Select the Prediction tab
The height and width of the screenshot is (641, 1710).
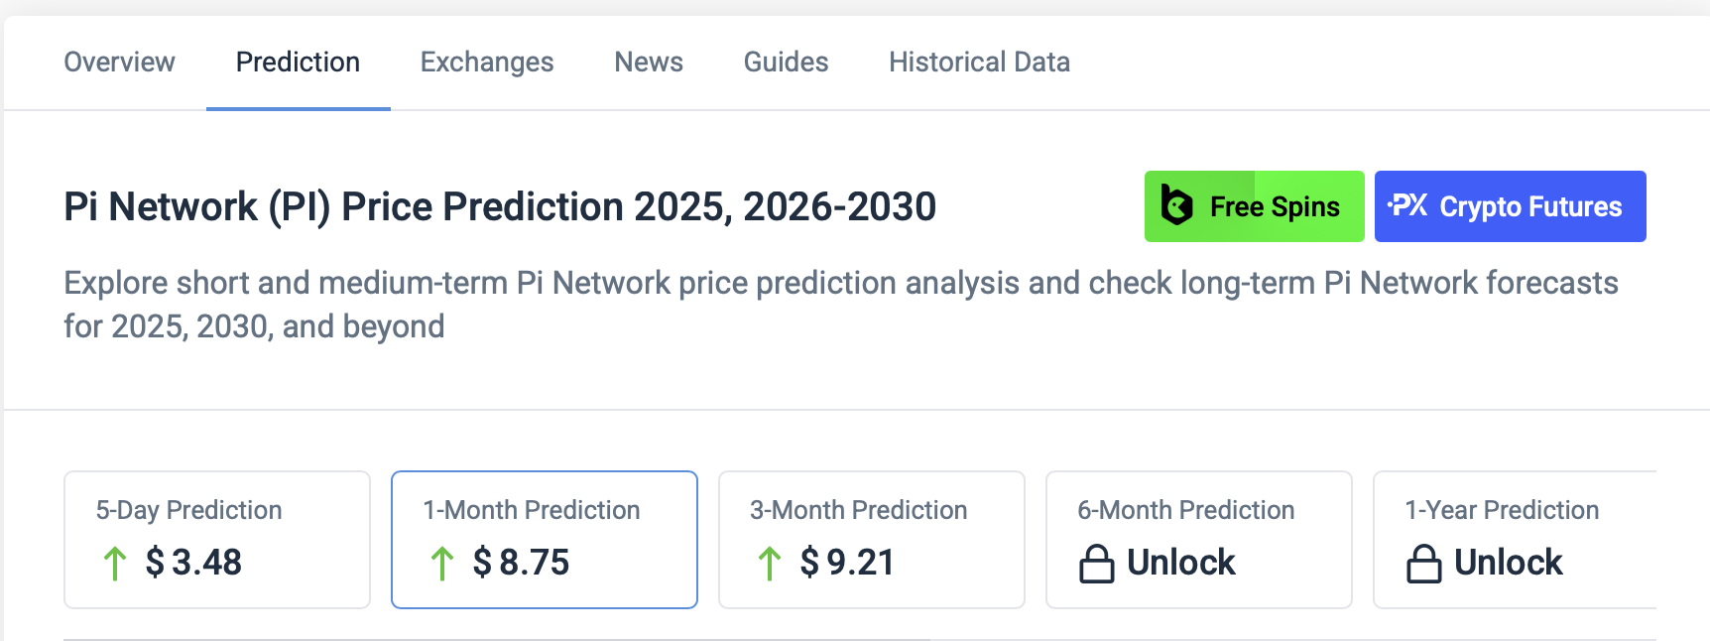click(x=298, y=63)
